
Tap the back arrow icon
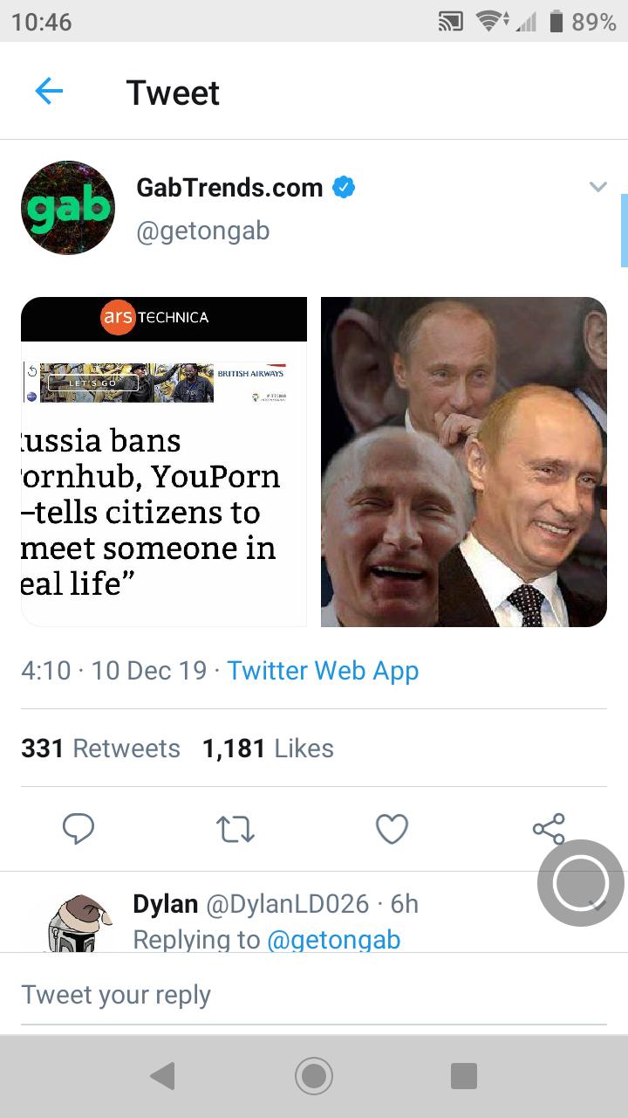[49, 92]
